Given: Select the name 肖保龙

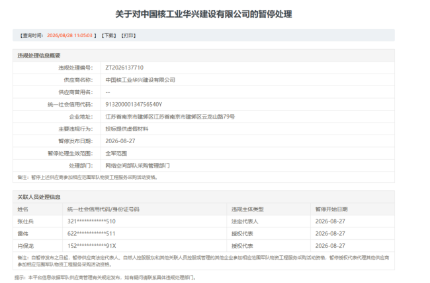Looking at the screenshot, I should (x=26, y=246).
